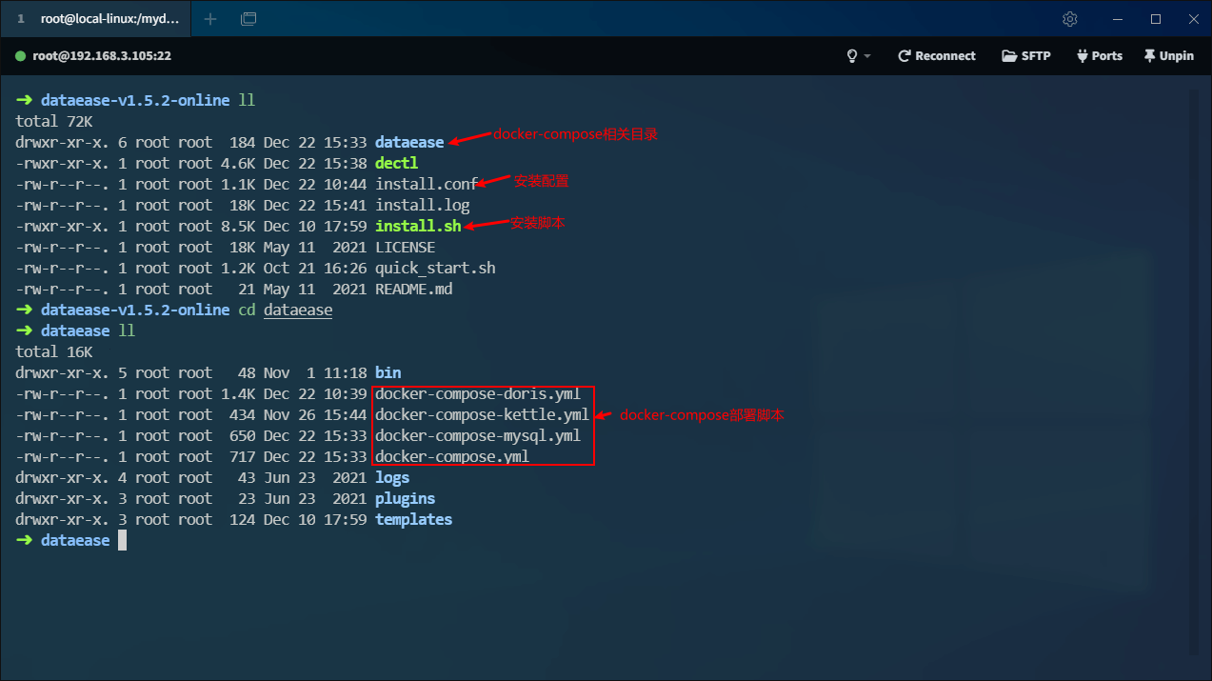
Task: Click the 'total 16K' line
Action: tap(54, 351)
